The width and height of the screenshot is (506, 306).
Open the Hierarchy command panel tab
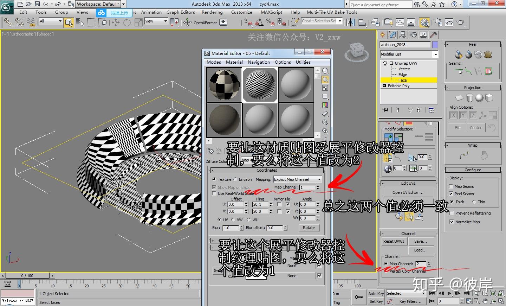[x=403, y=35]
